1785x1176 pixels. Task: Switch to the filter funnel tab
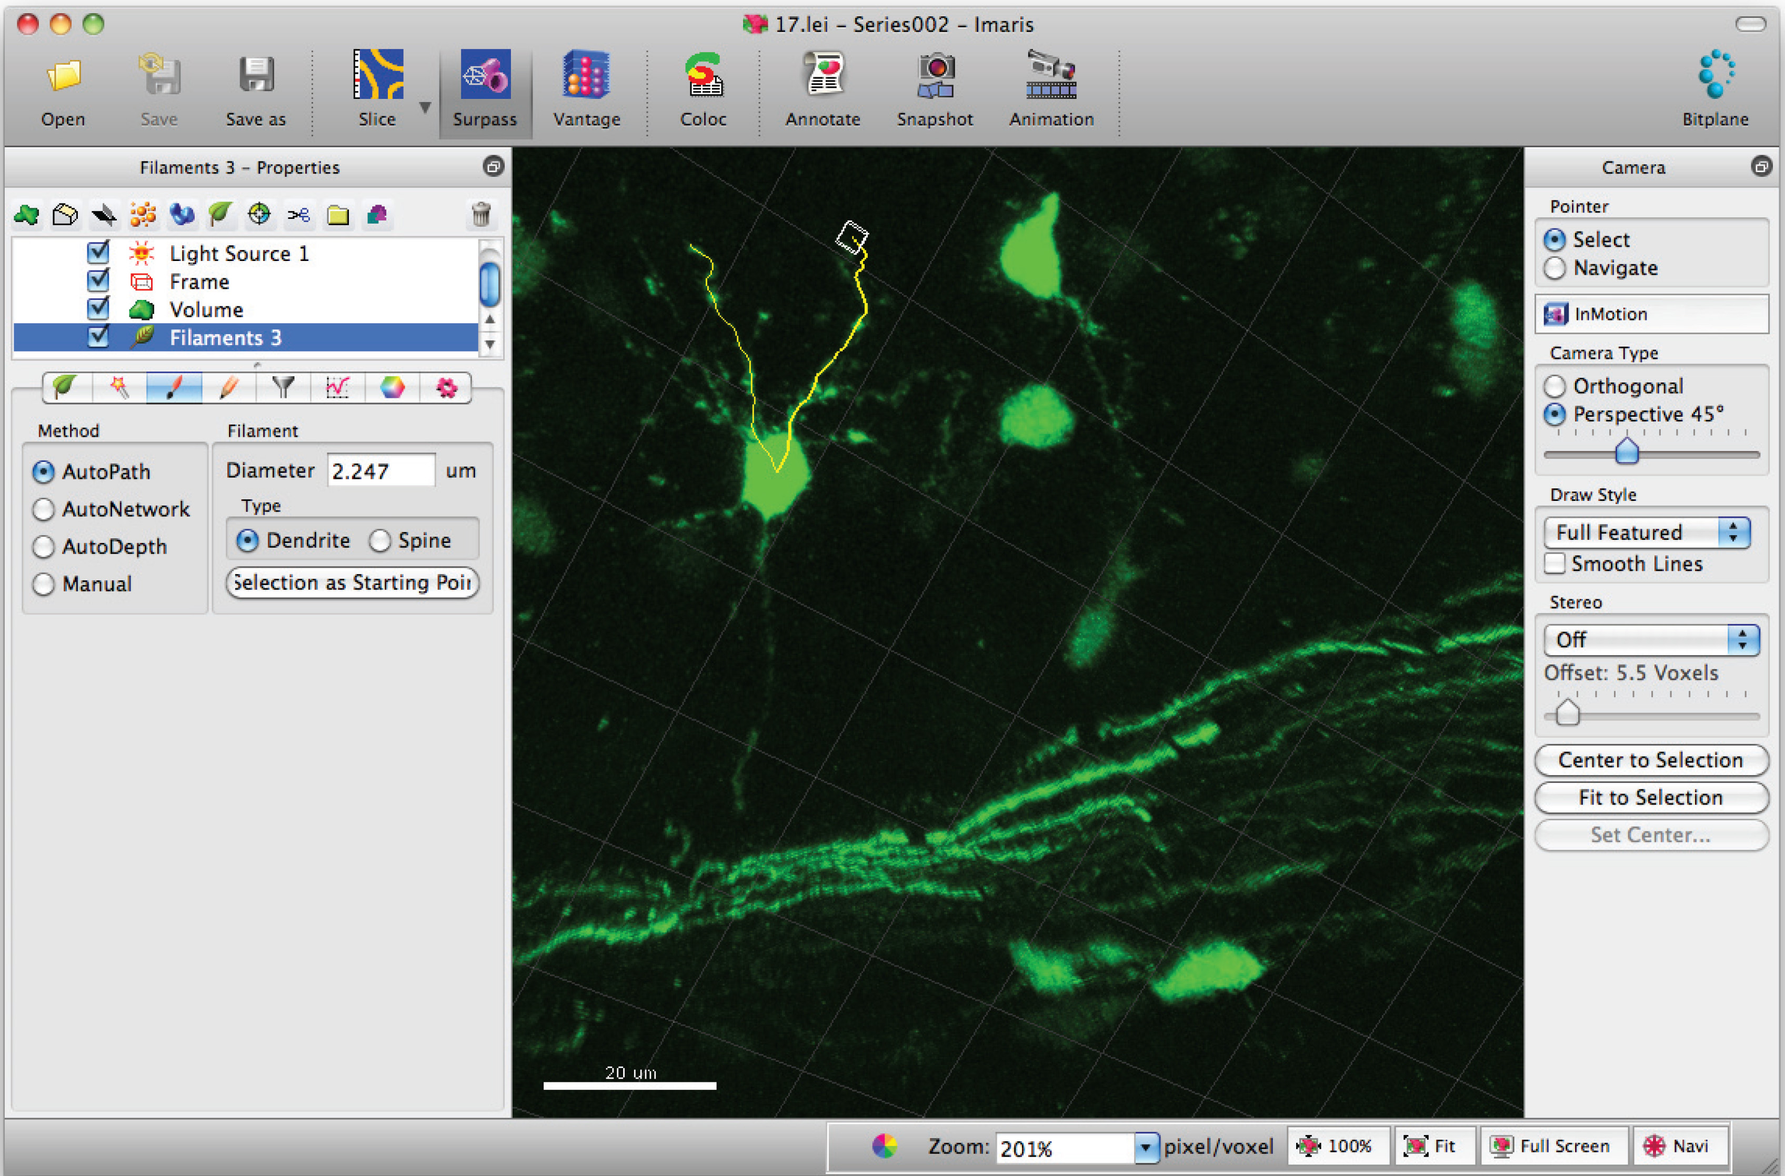pyautogui.click(x=283, y=388)
